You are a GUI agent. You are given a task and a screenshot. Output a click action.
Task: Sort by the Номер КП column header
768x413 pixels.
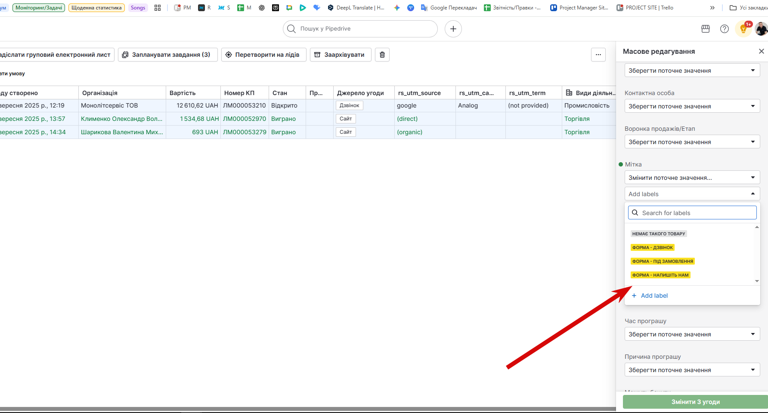pyautogui.click(x=245, y=92)
